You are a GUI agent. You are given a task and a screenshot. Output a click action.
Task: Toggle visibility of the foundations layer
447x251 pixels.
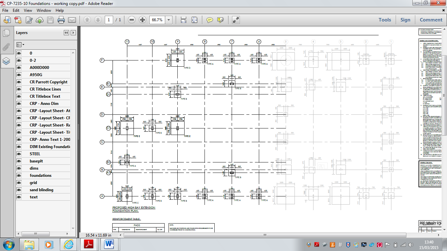tap(19, 176)
